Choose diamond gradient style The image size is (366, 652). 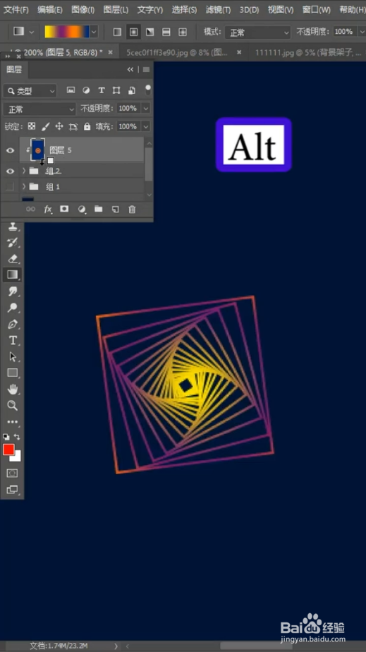tap(183, 32)
